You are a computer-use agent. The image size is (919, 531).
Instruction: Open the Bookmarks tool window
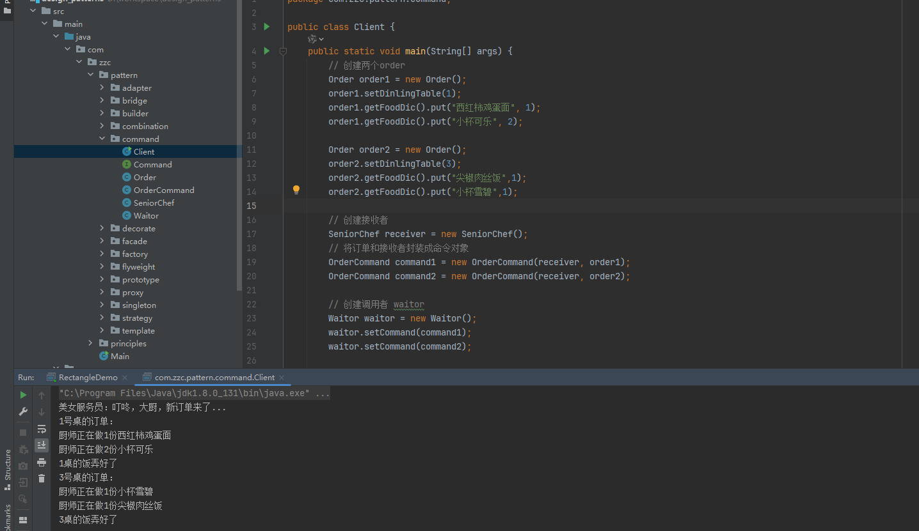(x=8, y=518)
